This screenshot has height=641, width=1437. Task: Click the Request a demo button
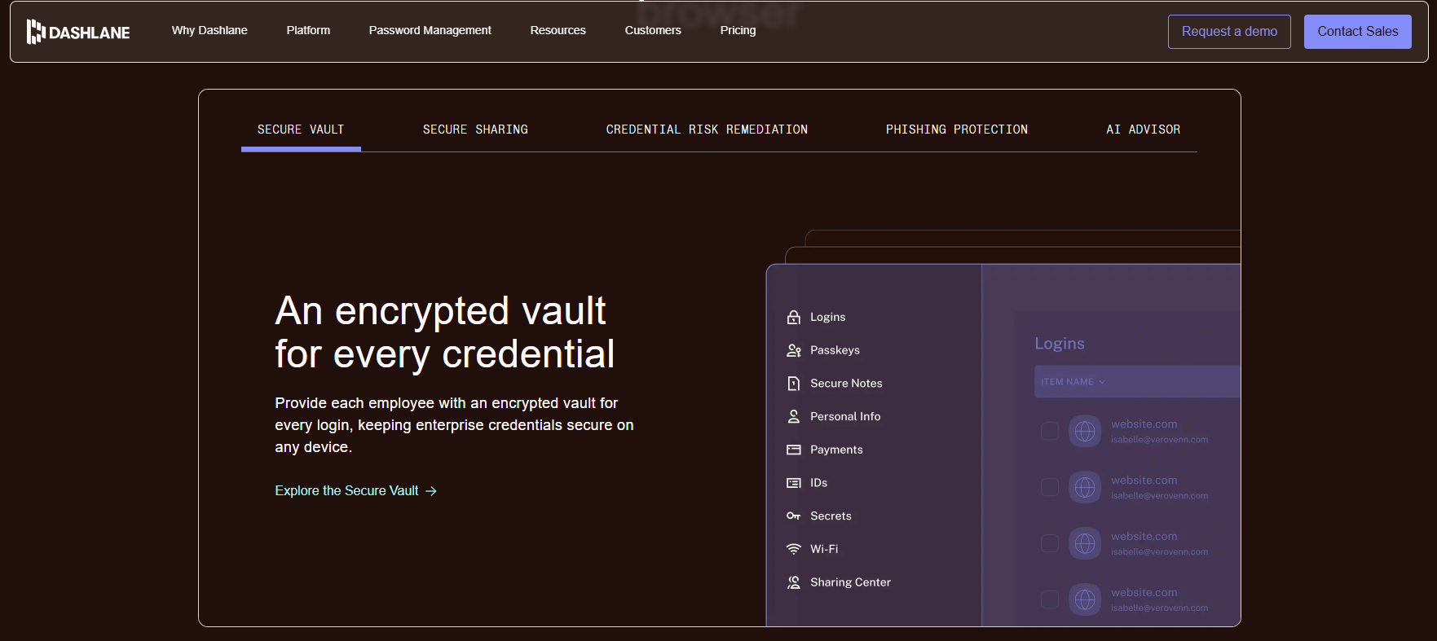[x=1229, y=32]
